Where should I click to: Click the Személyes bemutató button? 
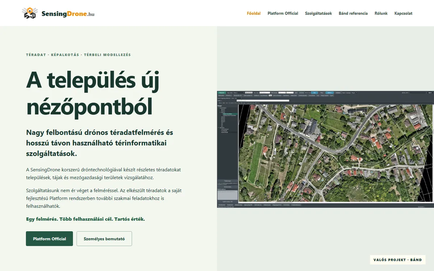(104, 239)
